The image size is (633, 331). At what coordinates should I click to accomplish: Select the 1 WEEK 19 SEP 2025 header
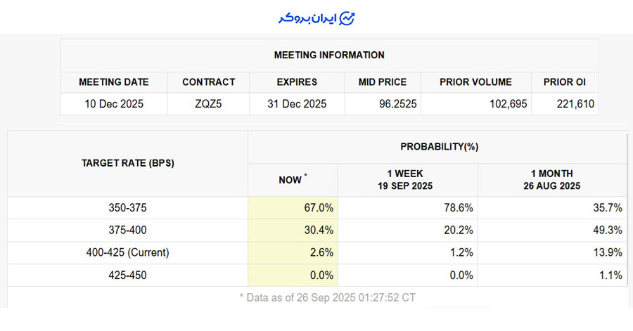(x=407, y=180)
